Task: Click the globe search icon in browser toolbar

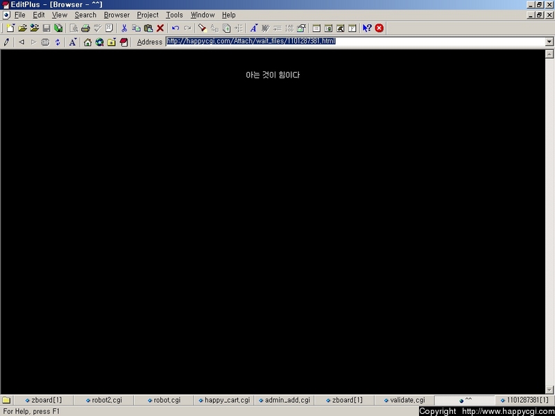Action: tap(99, 42)
